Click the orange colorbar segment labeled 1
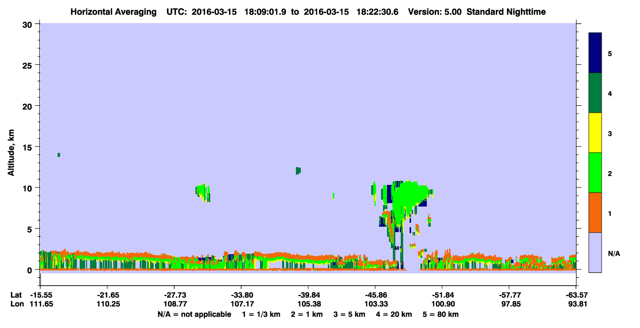The height and width of the screenshot is (328, 640). coord(595,212)
